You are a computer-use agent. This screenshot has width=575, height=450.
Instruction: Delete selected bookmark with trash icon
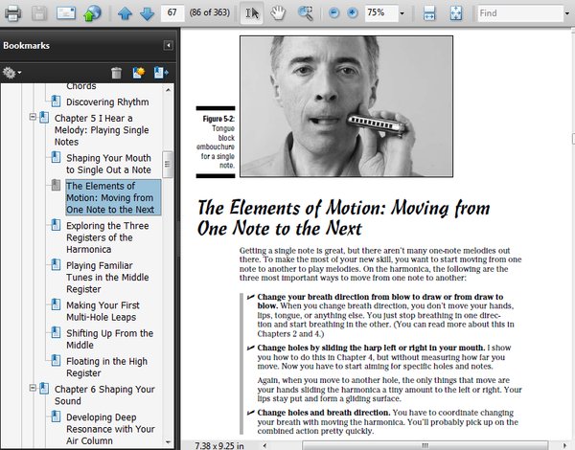click(x=116, y=73)
